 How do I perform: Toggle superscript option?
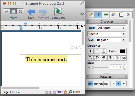(x=97, y=58)
